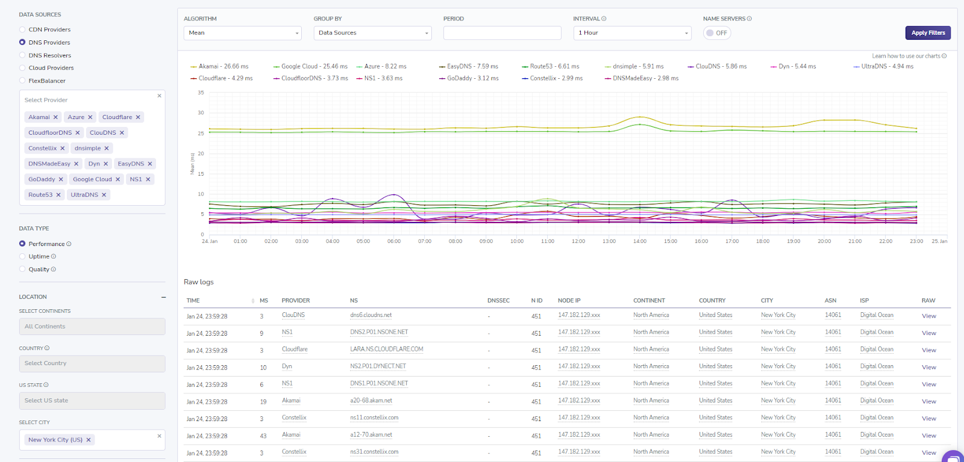Toggle Google Cloud series in legend
Image resolution: width=964 pixels, height=462 pixels.
[310, 66]
